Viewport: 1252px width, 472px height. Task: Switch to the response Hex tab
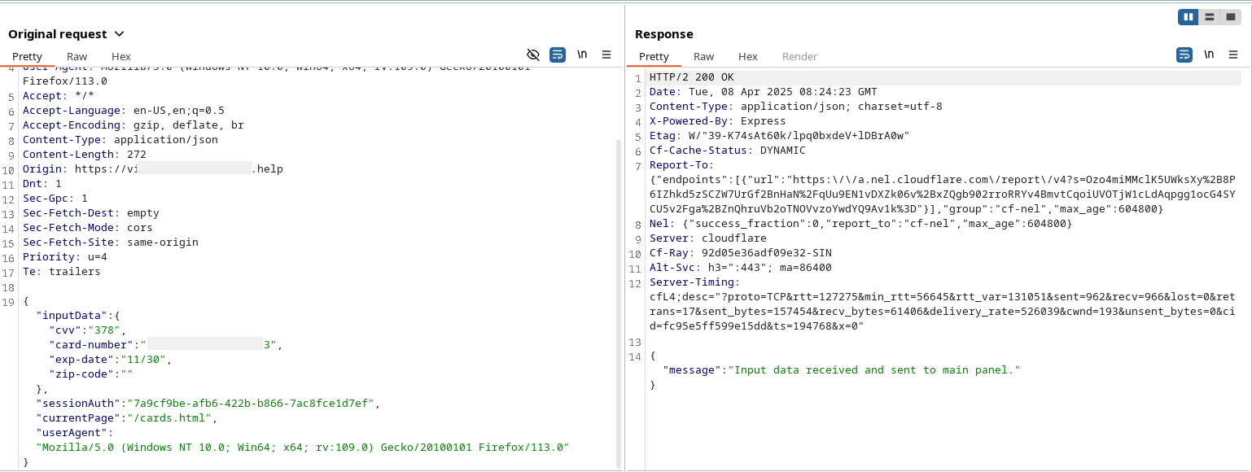pyautogui.click(x=748, y=56)
